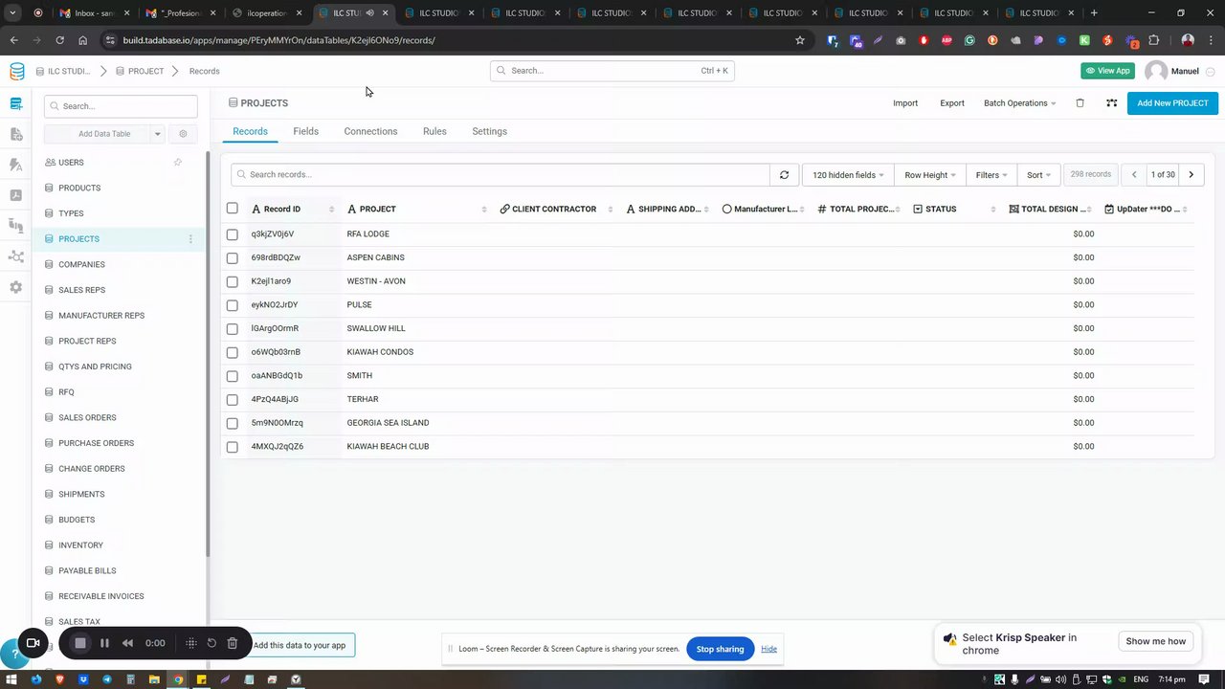
Task: Open the PURCHASE ORDERS data table
Action: tap(96, 443)
